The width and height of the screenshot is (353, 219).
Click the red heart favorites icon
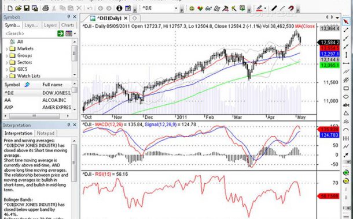(x=200, y=9)
